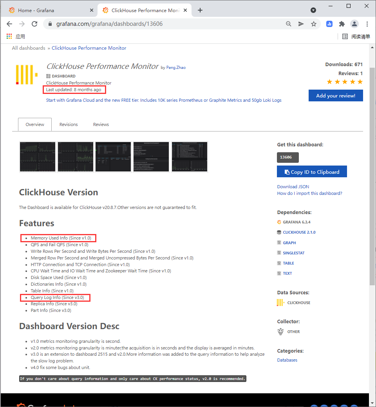Reload the page with the refresh icon
The width and height of the screenshot is (376, 407).
pos(34,24)
